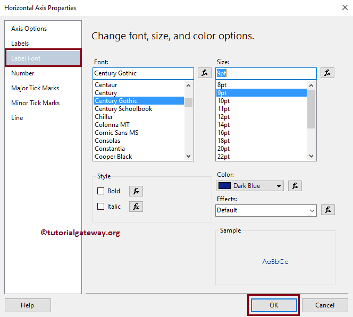Select Chiller font
The height and width of the screenshot is (317, 353).
point(139,117)
